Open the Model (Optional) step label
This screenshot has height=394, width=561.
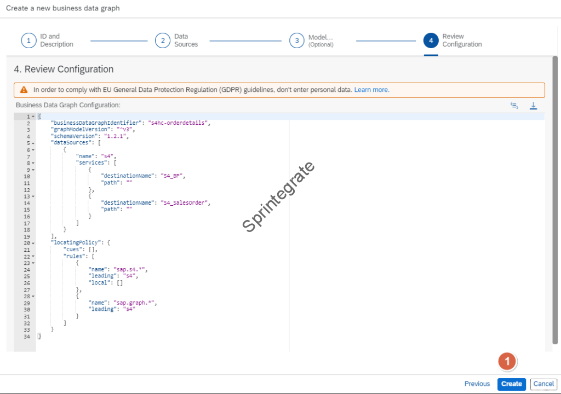tap(320, 40)
